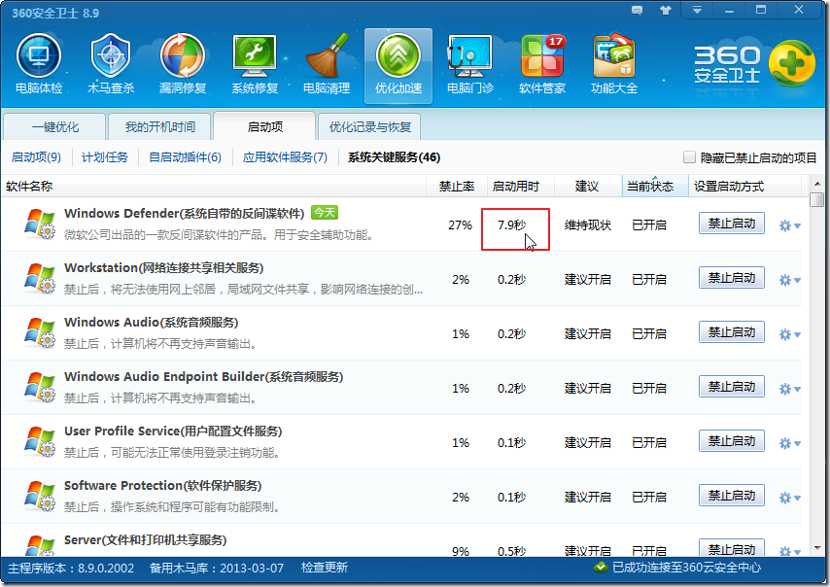
Task: Switch to 一键优化 tab
Action: (x=54, y=127)
